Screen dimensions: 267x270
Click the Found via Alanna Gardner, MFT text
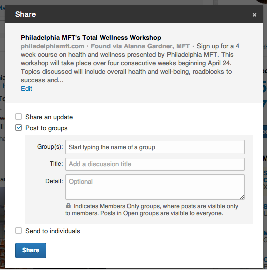140,46
